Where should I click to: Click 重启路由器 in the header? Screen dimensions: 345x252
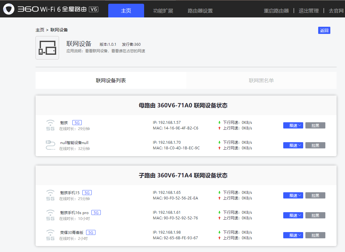(276, 11)
